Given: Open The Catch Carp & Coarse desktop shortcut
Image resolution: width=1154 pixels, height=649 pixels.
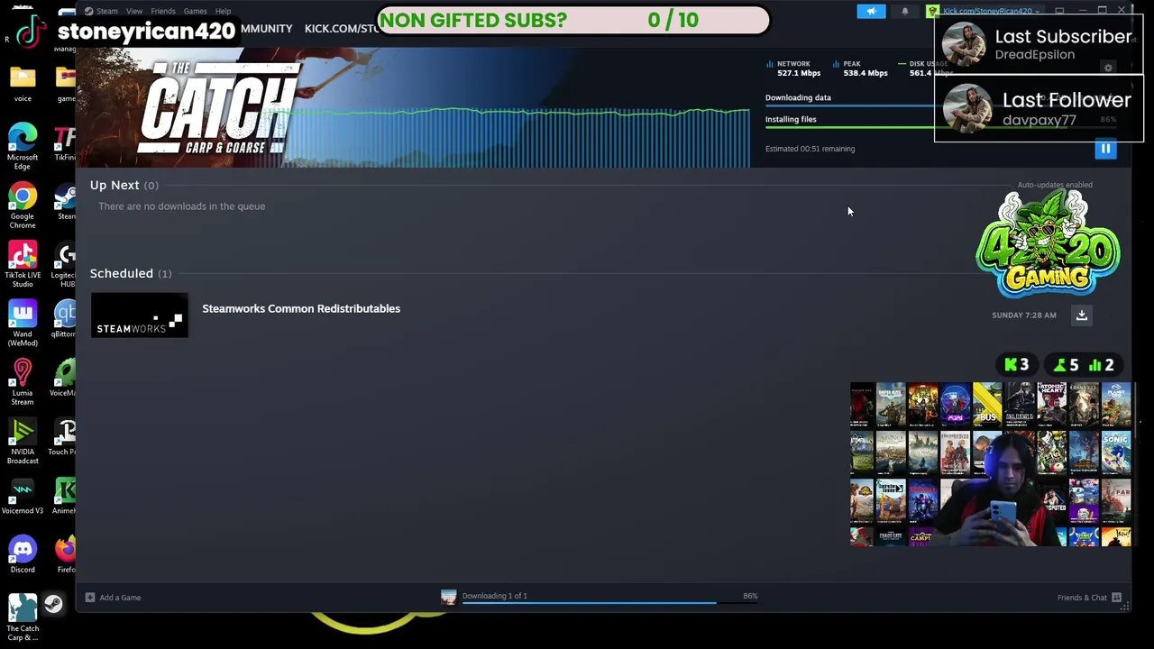Looking at the screenshot, I should pyautogui.click(x=23, y=618).
